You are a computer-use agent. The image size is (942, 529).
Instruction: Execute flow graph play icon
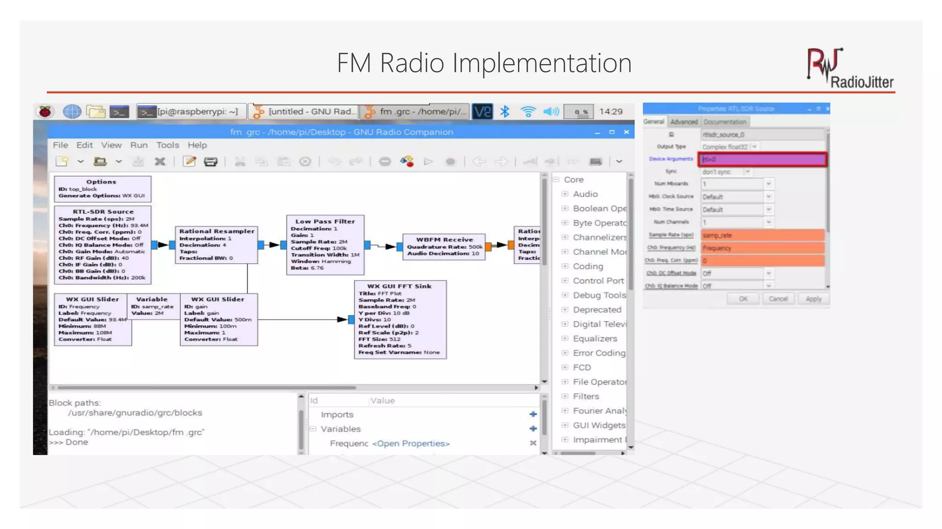pyautogui.click(x=428, y=161)
